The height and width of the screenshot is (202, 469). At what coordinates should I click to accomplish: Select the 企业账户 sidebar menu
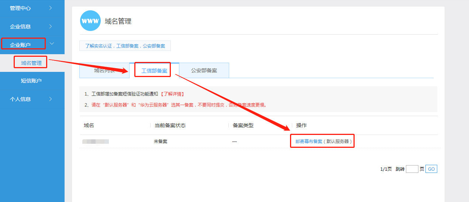pos(20,45)
